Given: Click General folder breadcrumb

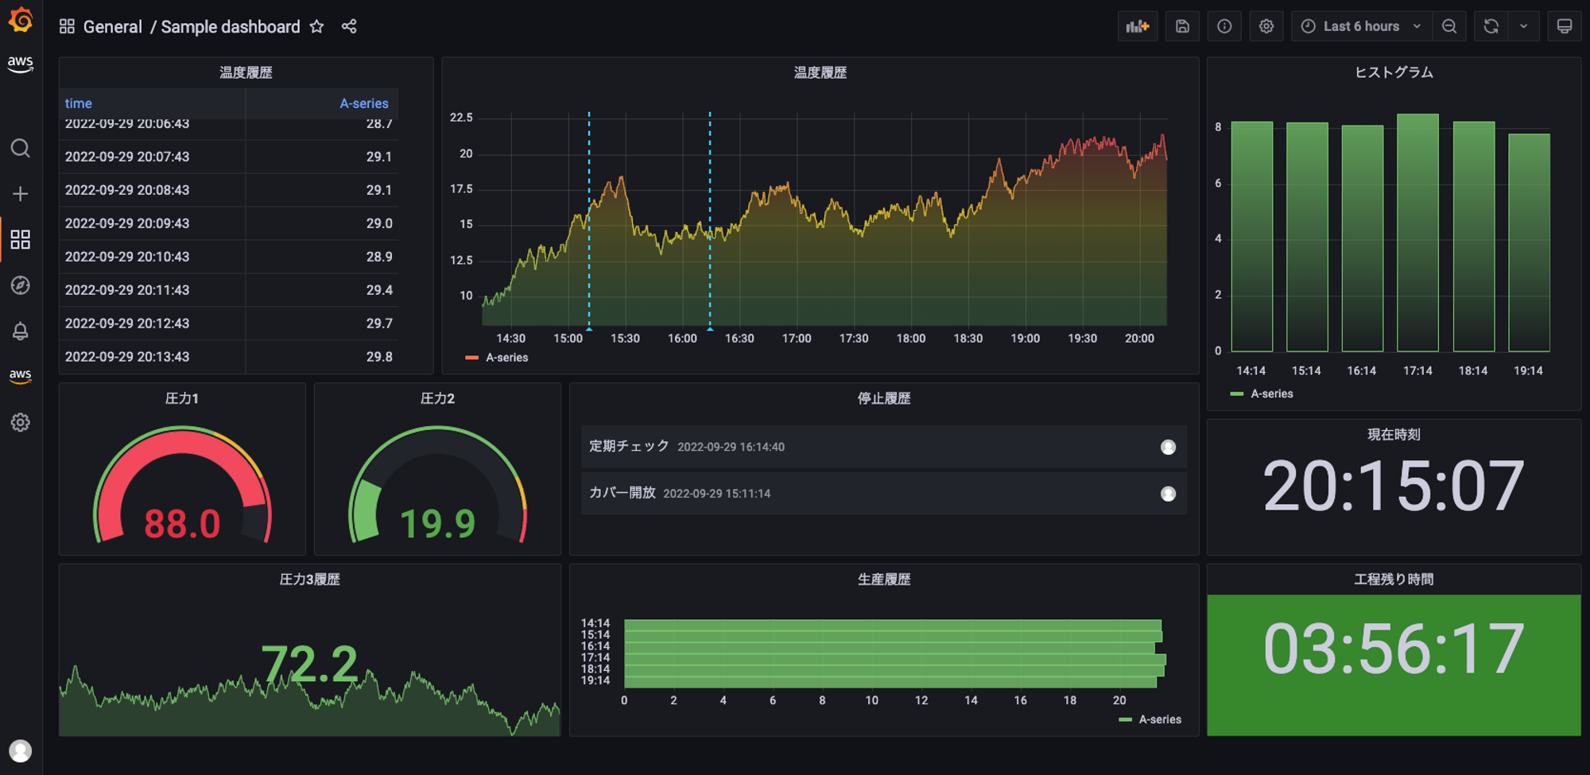Looking at the screenshot, I should (112, 27).
